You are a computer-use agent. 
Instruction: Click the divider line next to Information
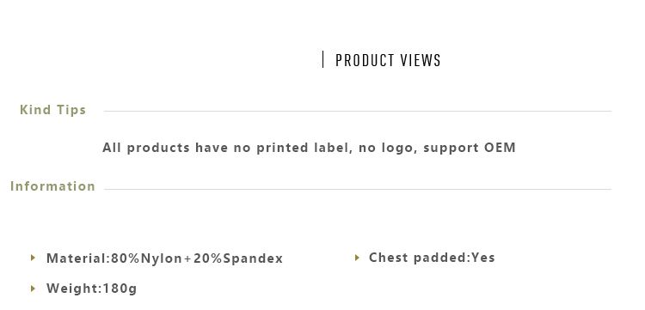coord(358,189)
